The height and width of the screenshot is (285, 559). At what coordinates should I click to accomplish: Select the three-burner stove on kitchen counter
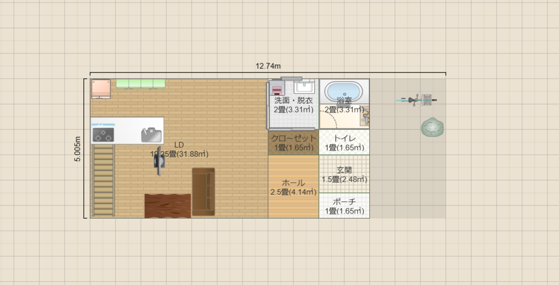[x=103, y=135]
